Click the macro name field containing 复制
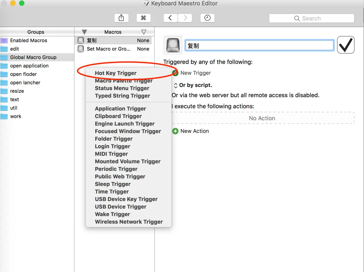This screenshot has height=272, width=364. [x=259, y=46]
